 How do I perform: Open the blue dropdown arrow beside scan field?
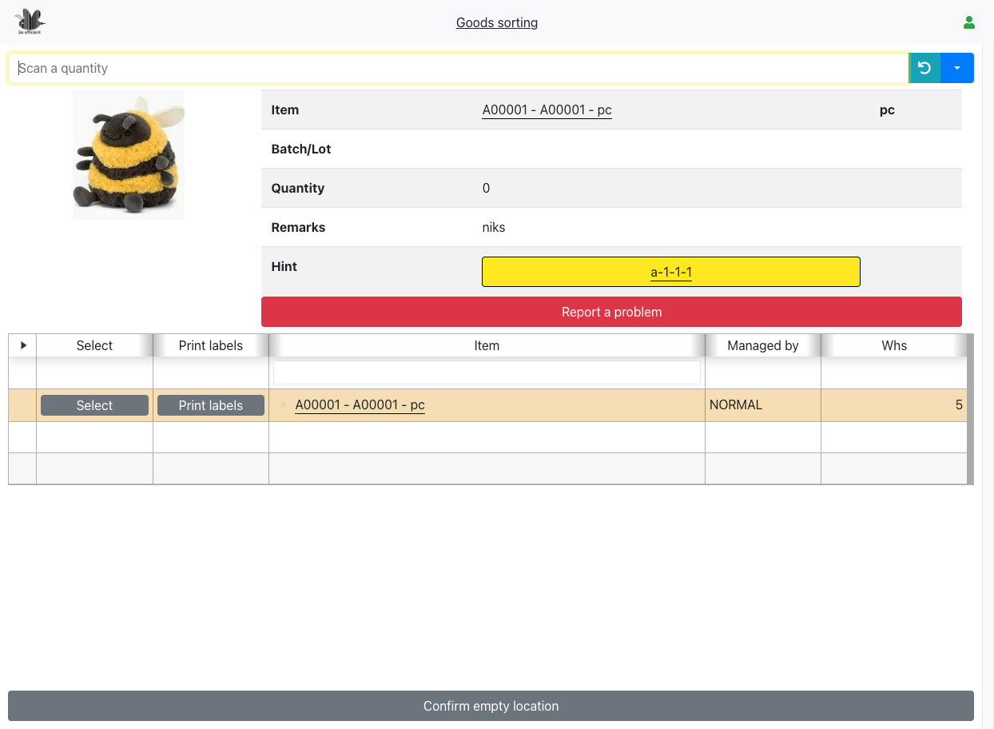[x=957, y=68]
